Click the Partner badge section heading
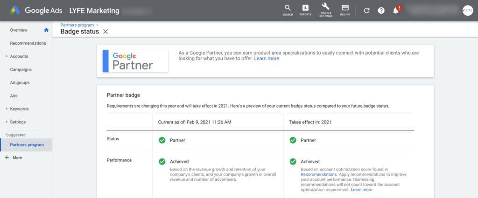Image resolution: width=478 pixels, height=198 pixels. 123,95
